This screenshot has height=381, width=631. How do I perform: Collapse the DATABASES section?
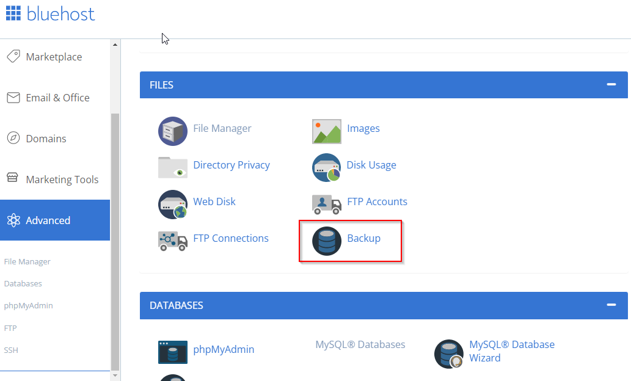(x=611, y=305)
